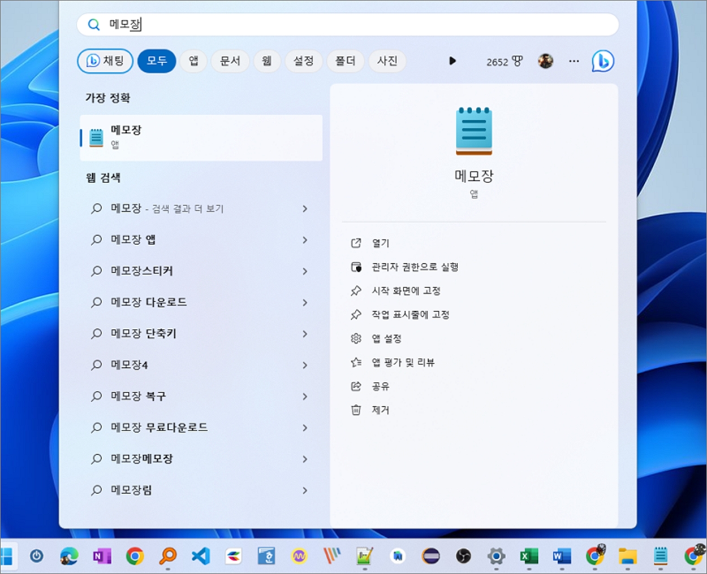The image size is (707, 574).
Task: Click the user profile avatar picture
Action: tap(546, 61)
